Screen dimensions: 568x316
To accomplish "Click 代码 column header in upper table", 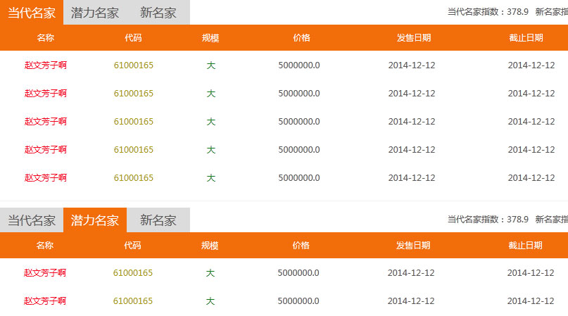I will [133, 38].
